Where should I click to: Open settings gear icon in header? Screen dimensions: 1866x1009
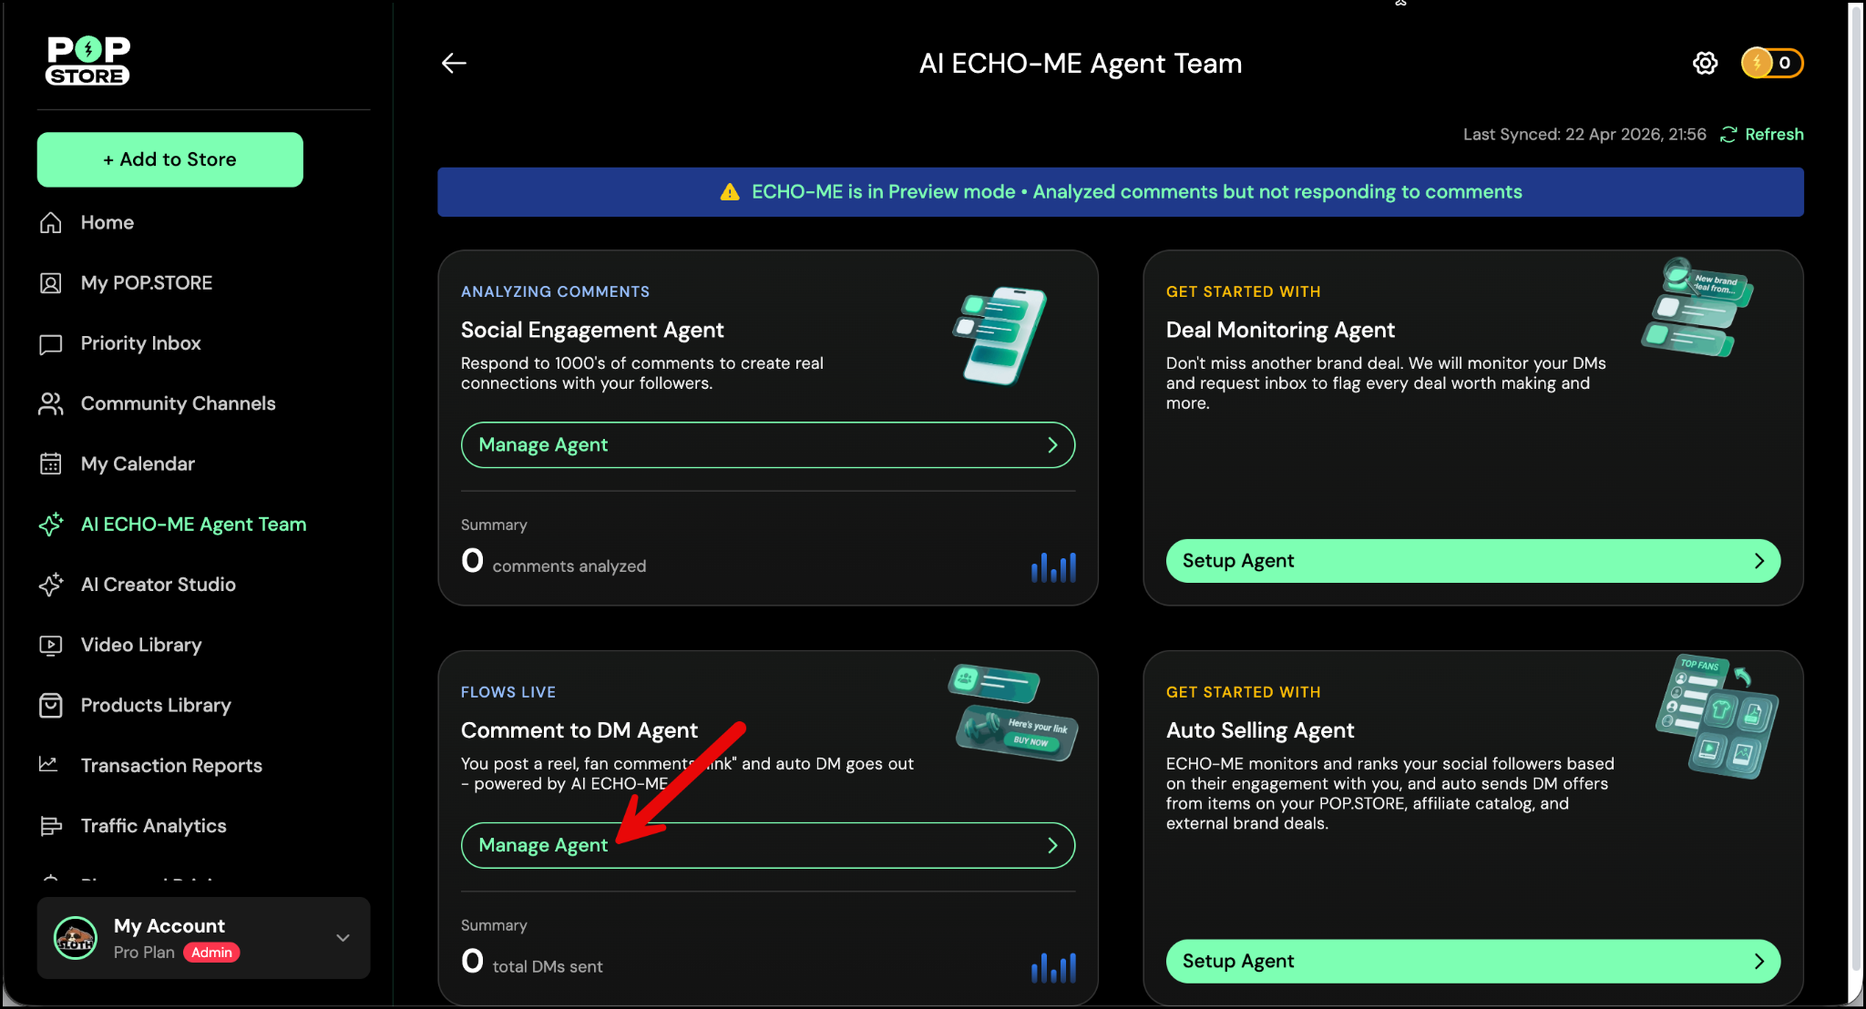click(x=1705, y=63)
